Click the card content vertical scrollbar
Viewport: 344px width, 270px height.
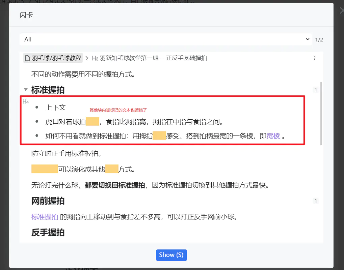pyautogui.click(x=321, y=114)
